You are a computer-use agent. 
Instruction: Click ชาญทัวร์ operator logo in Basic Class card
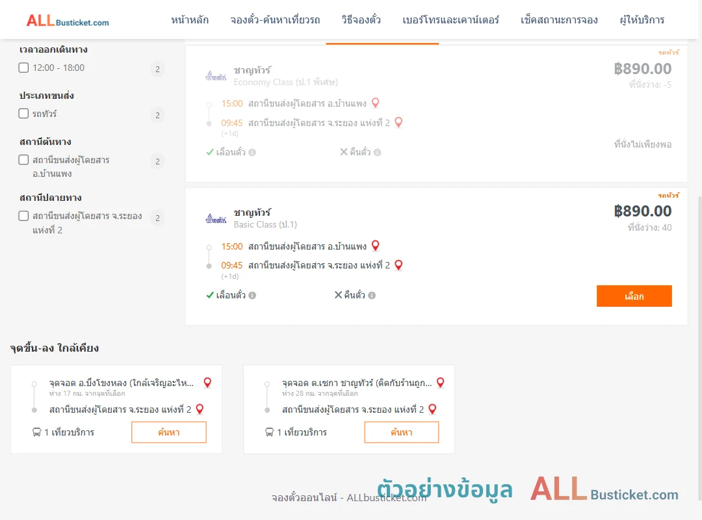216,218
